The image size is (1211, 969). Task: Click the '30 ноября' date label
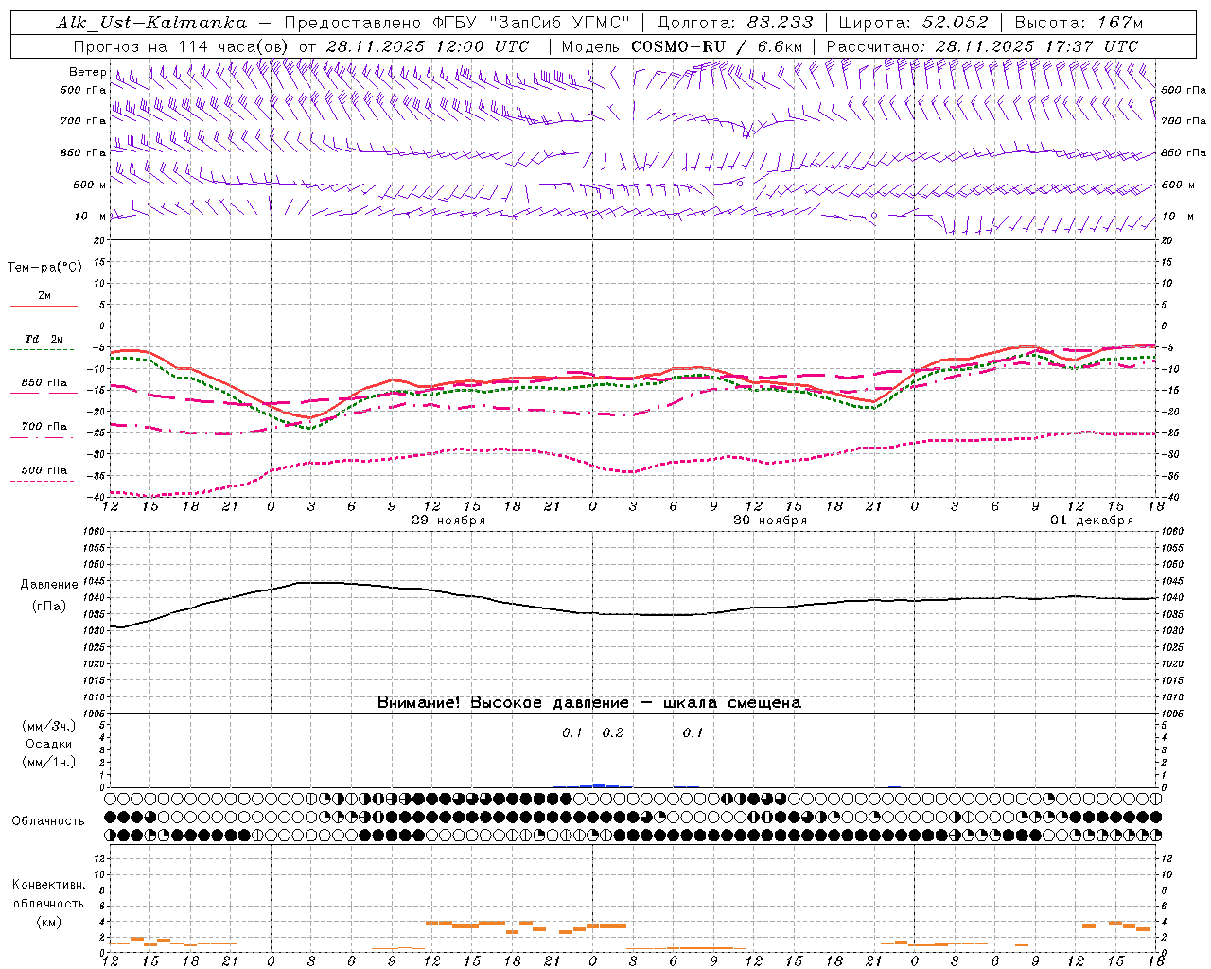(770, 520)
